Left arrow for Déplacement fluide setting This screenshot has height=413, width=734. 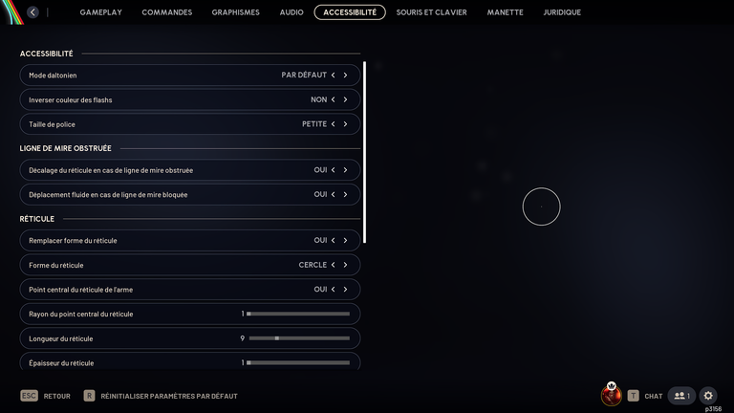[334, 194]
